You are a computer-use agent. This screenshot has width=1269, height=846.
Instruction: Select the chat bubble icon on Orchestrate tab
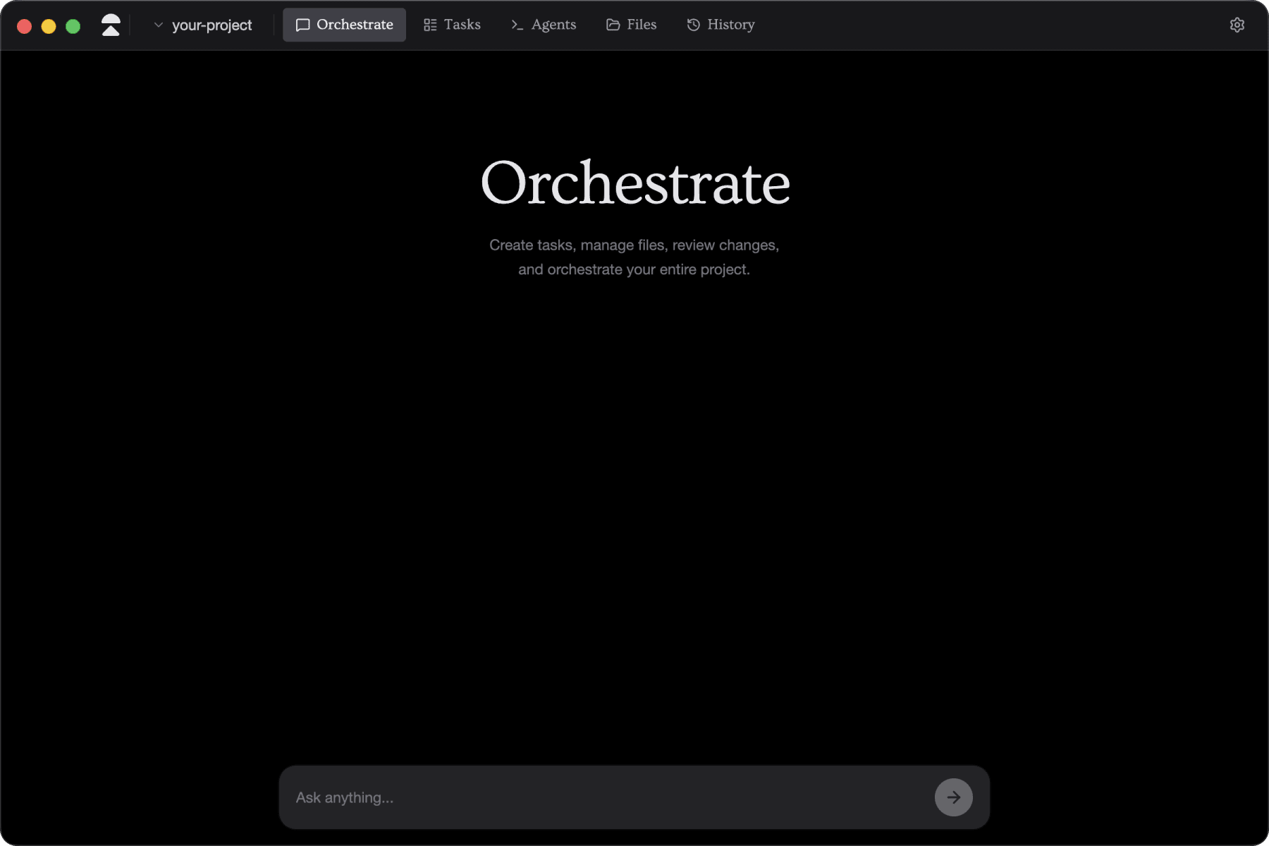pos(302,25)
